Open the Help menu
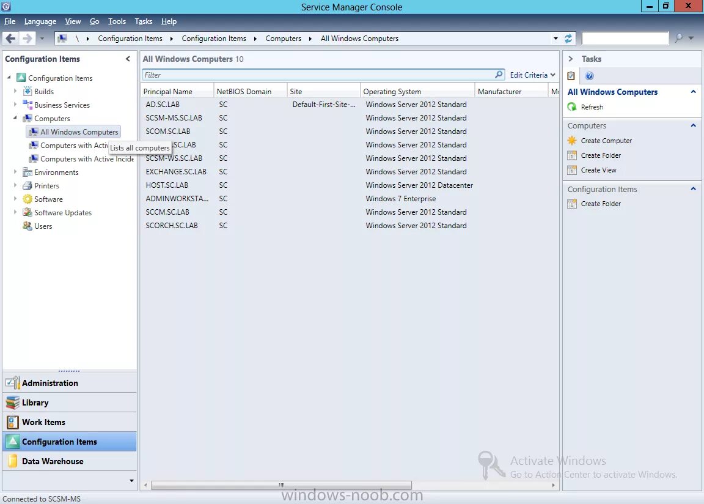Viewport: 704px width, 504px height. pyautogui.click(x=169, y=21)
